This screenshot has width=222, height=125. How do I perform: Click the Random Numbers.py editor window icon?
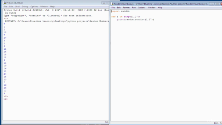click(x=112, y=4)
